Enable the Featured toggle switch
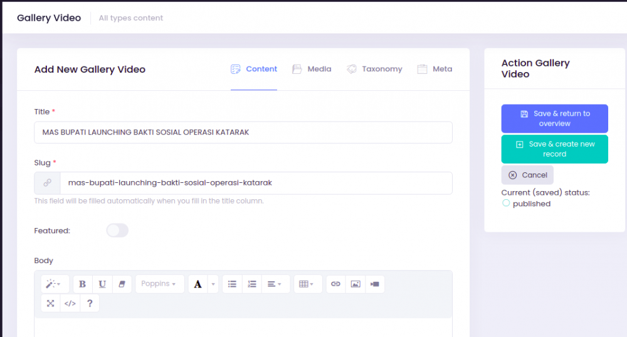 [x=117, y=231]
